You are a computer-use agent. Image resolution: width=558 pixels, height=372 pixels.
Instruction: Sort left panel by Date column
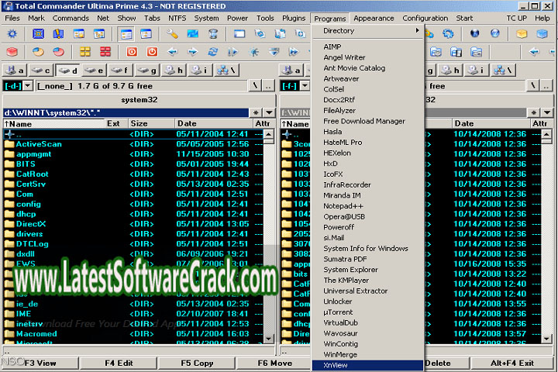[214, 123]
